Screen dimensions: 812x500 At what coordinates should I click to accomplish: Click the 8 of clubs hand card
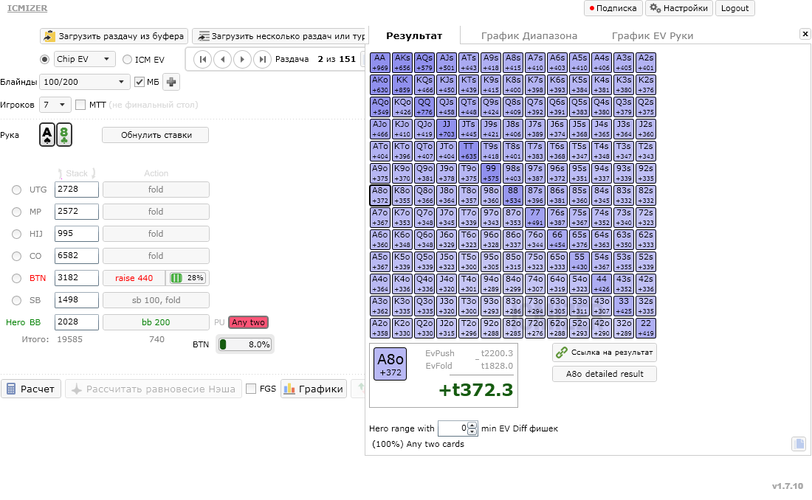(x=63, y=135)
